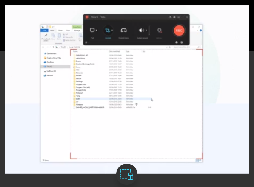Click the timer icon beside the clock icon
254x187 pixels.
tap(182, 42)
